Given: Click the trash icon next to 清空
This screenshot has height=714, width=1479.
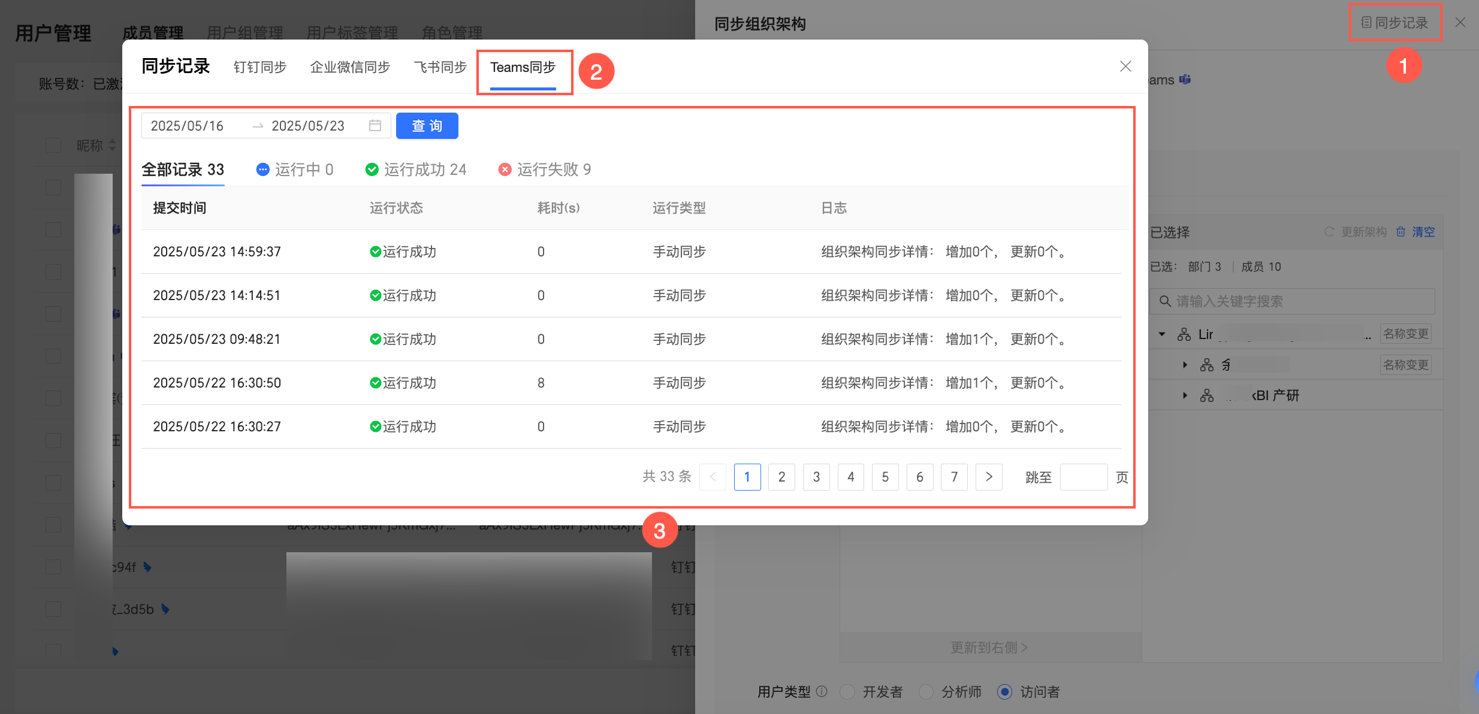Looking at the screenshot, I should (x=1400, y=232).
